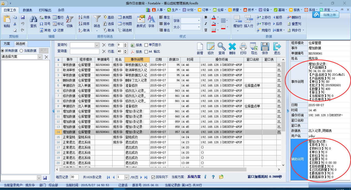Screen dimensions: 351x190
Task: Open 请选择方案 scheme dropdown
Action: [x=40, y=57]
